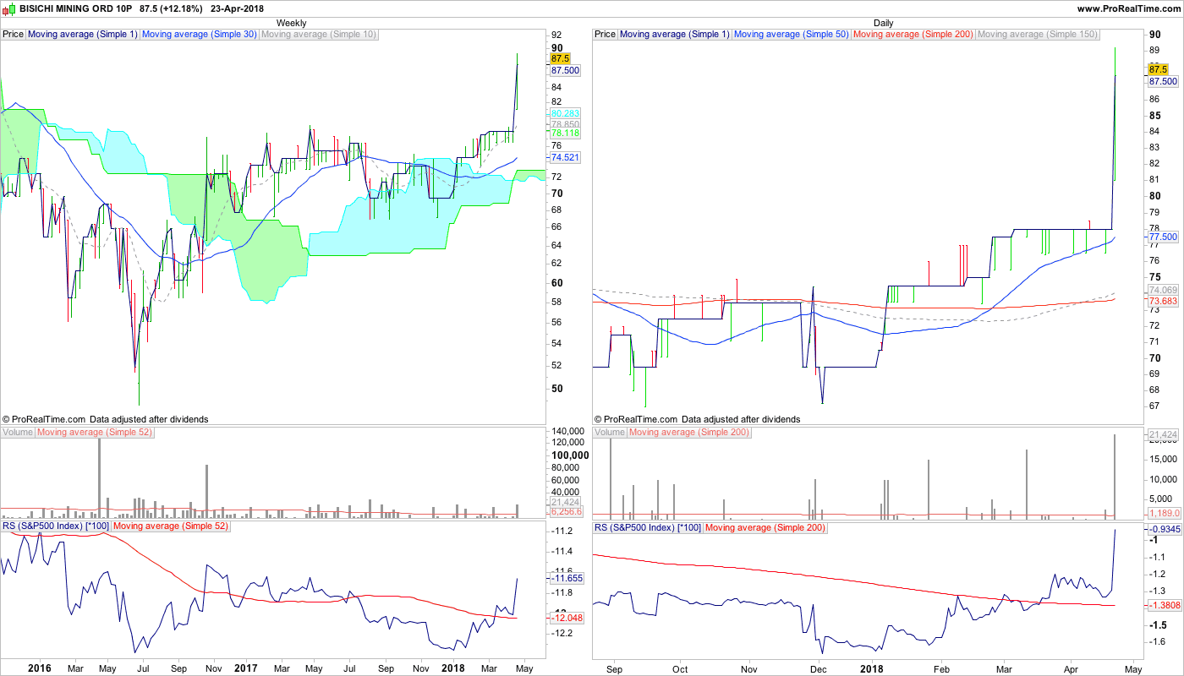Click the red 73.683 value on Daily axis
Viewport: 1184px width, 676px height.
pos(1163,301)
